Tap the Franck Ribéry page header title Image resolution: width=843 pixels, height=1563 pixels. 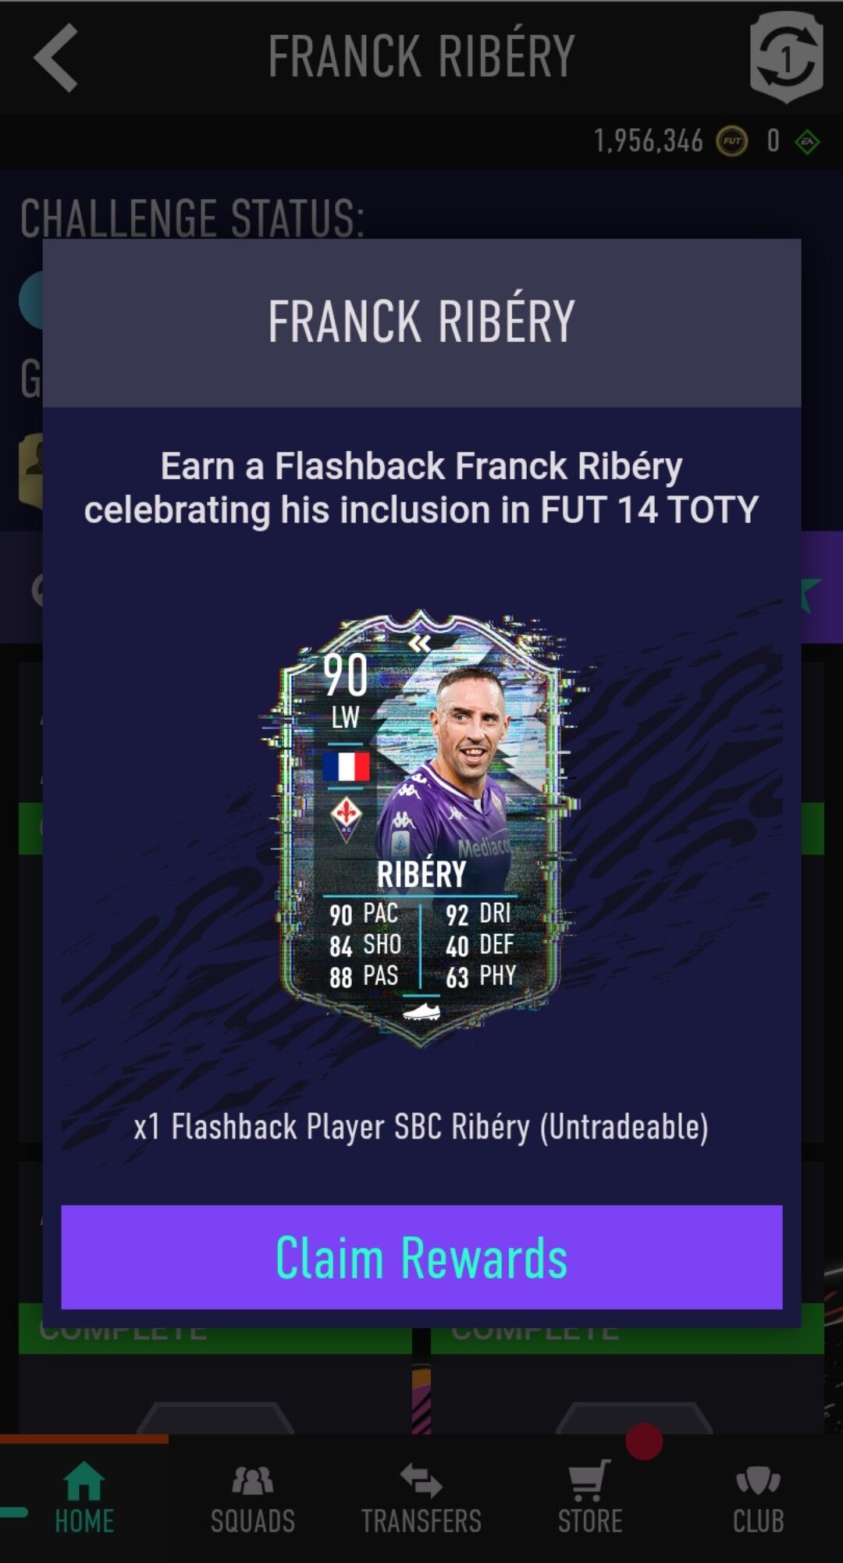(421, 56)
